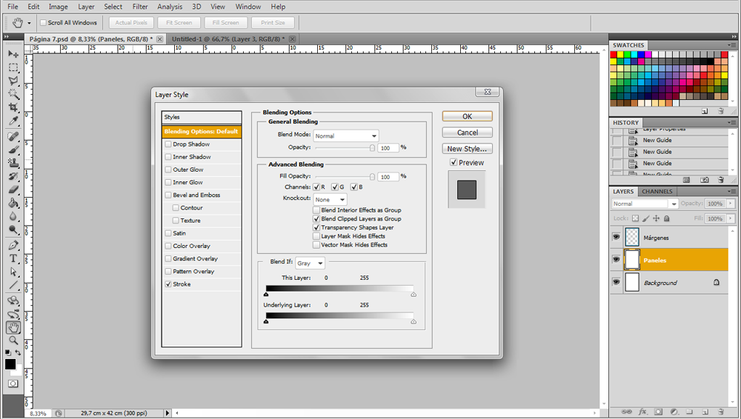Click the lock position icon in Layers
This screenshot has width=741, height=419.
click(656, 219)
